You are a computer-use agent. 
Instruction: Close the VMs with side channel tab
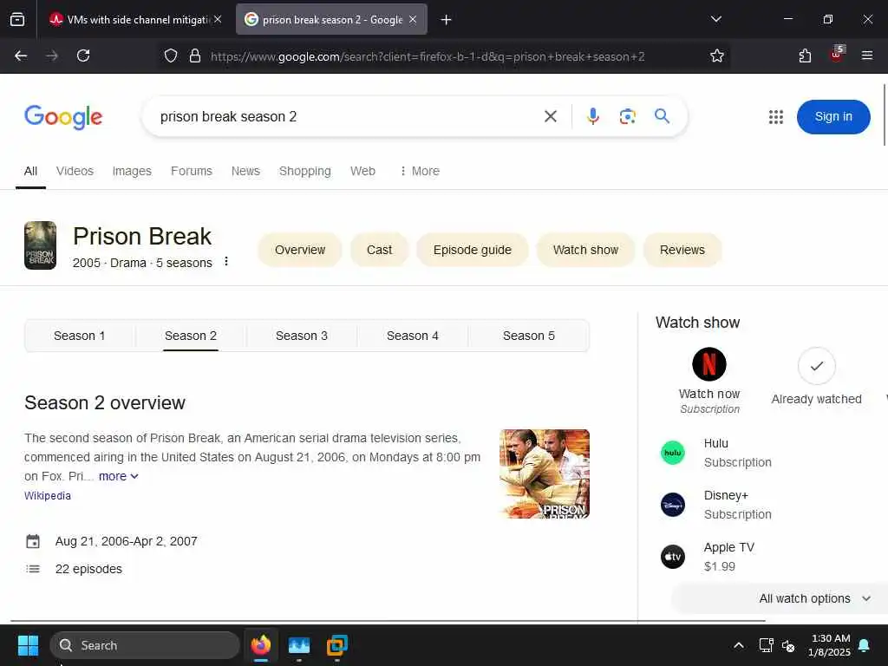(218, 19)
